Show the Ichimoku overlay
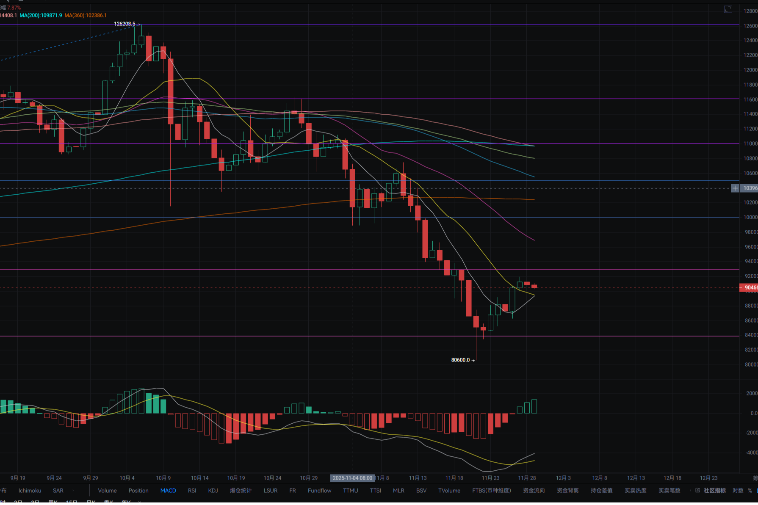 tap(30, 491)
